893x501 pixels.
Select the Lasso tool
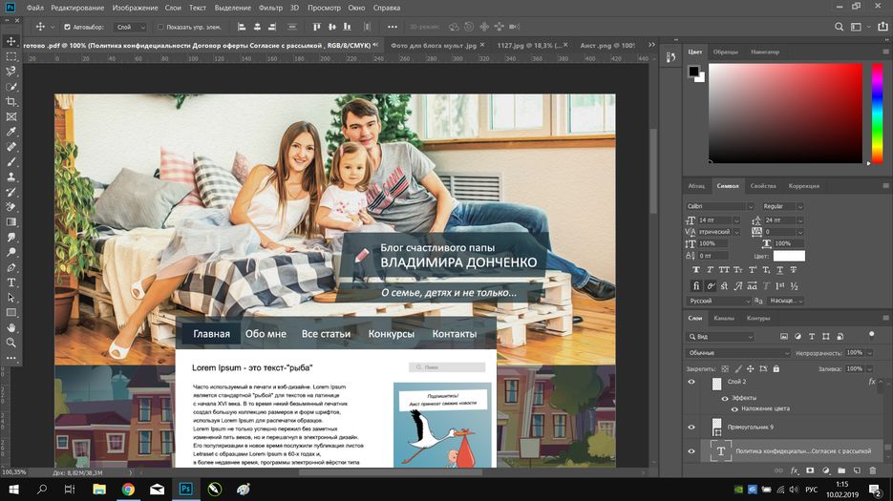[11, 72]
